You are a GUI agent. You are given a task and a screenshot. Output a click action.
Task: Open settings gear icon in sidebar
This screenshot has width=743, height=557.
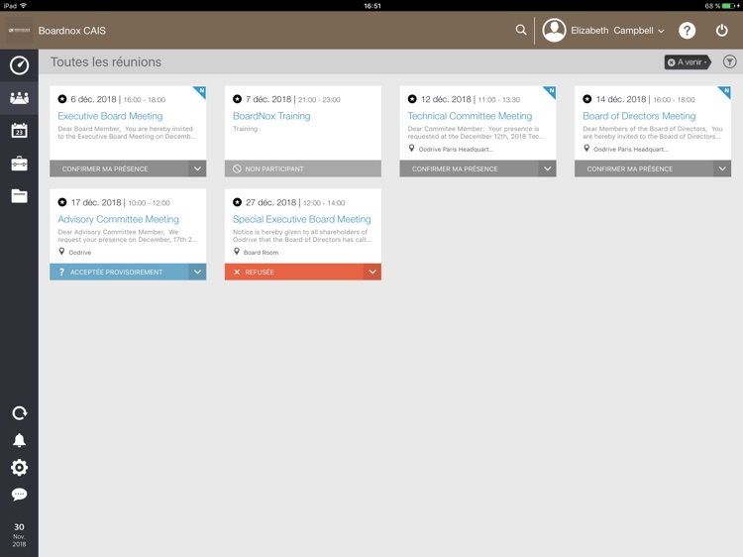click(x=19, y=468)
